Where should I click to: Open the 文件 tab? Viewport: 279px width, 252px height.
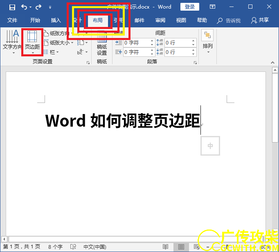click(x=12, y=20)
